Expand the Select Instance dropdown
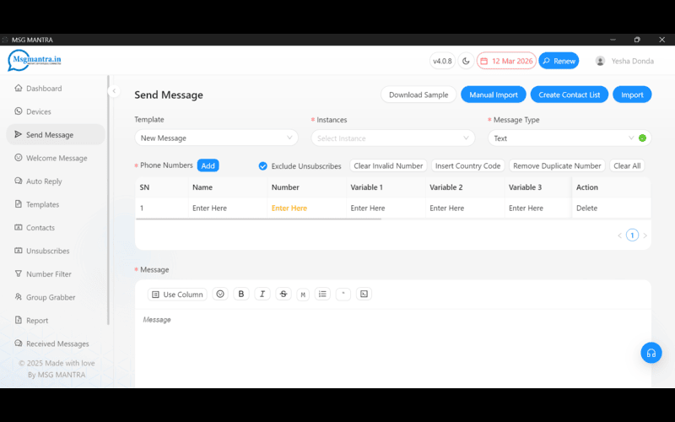675x422 pixels. pyautogui.click(x=392, y=138)
